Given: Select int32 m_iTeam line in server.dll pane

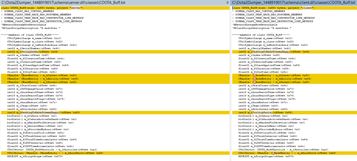Looking at the screenshot, I should (27, 106).
